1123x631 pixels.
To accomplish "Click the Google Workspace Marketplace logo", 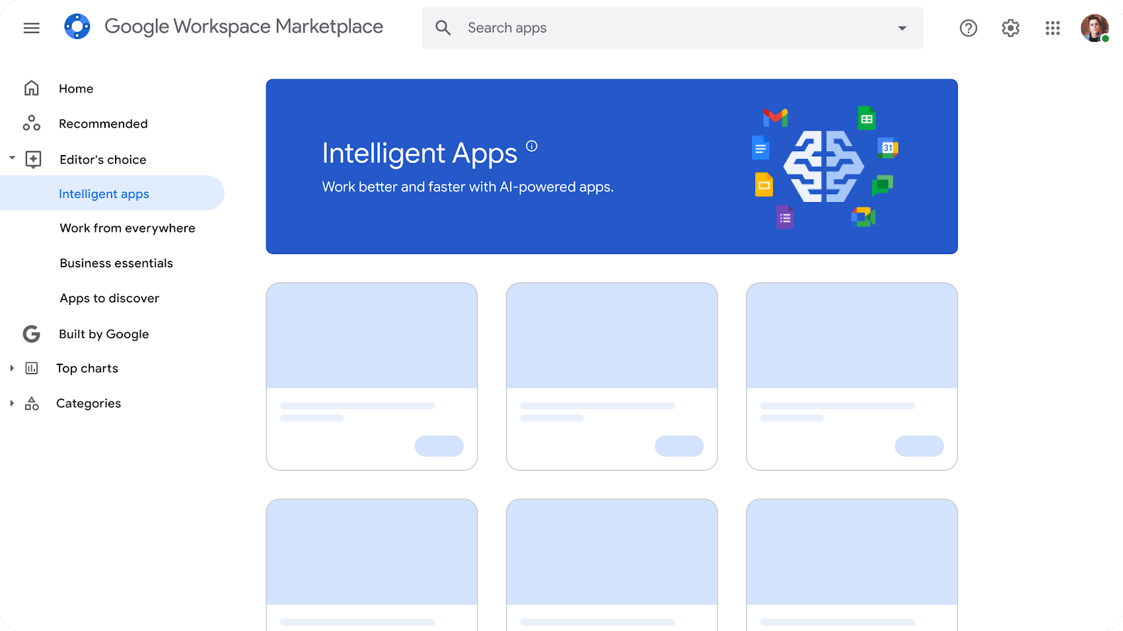I will tap(77, 27).
